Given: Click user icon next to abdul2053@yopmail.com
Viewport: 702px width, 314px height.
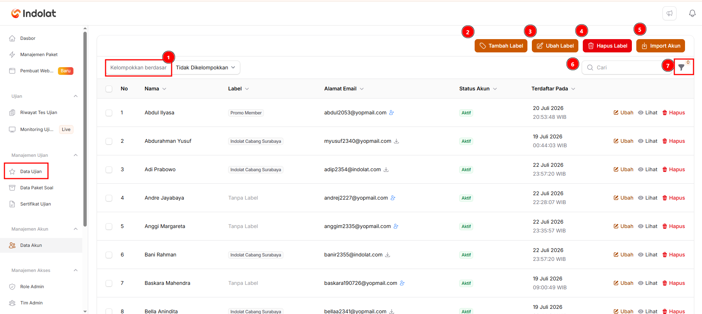Looking at the screenshot, I should click(392, 113).
